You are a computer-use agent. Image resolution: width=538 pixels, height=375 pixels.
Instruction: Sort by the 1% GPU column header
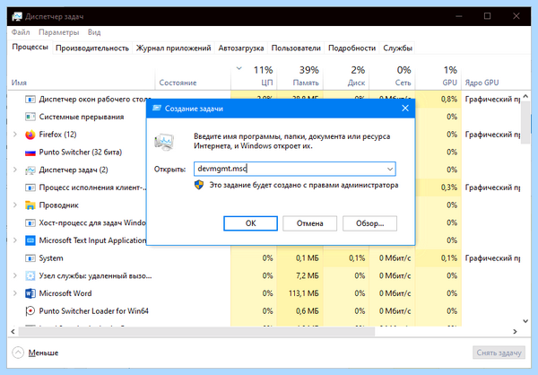click(438, 76)
